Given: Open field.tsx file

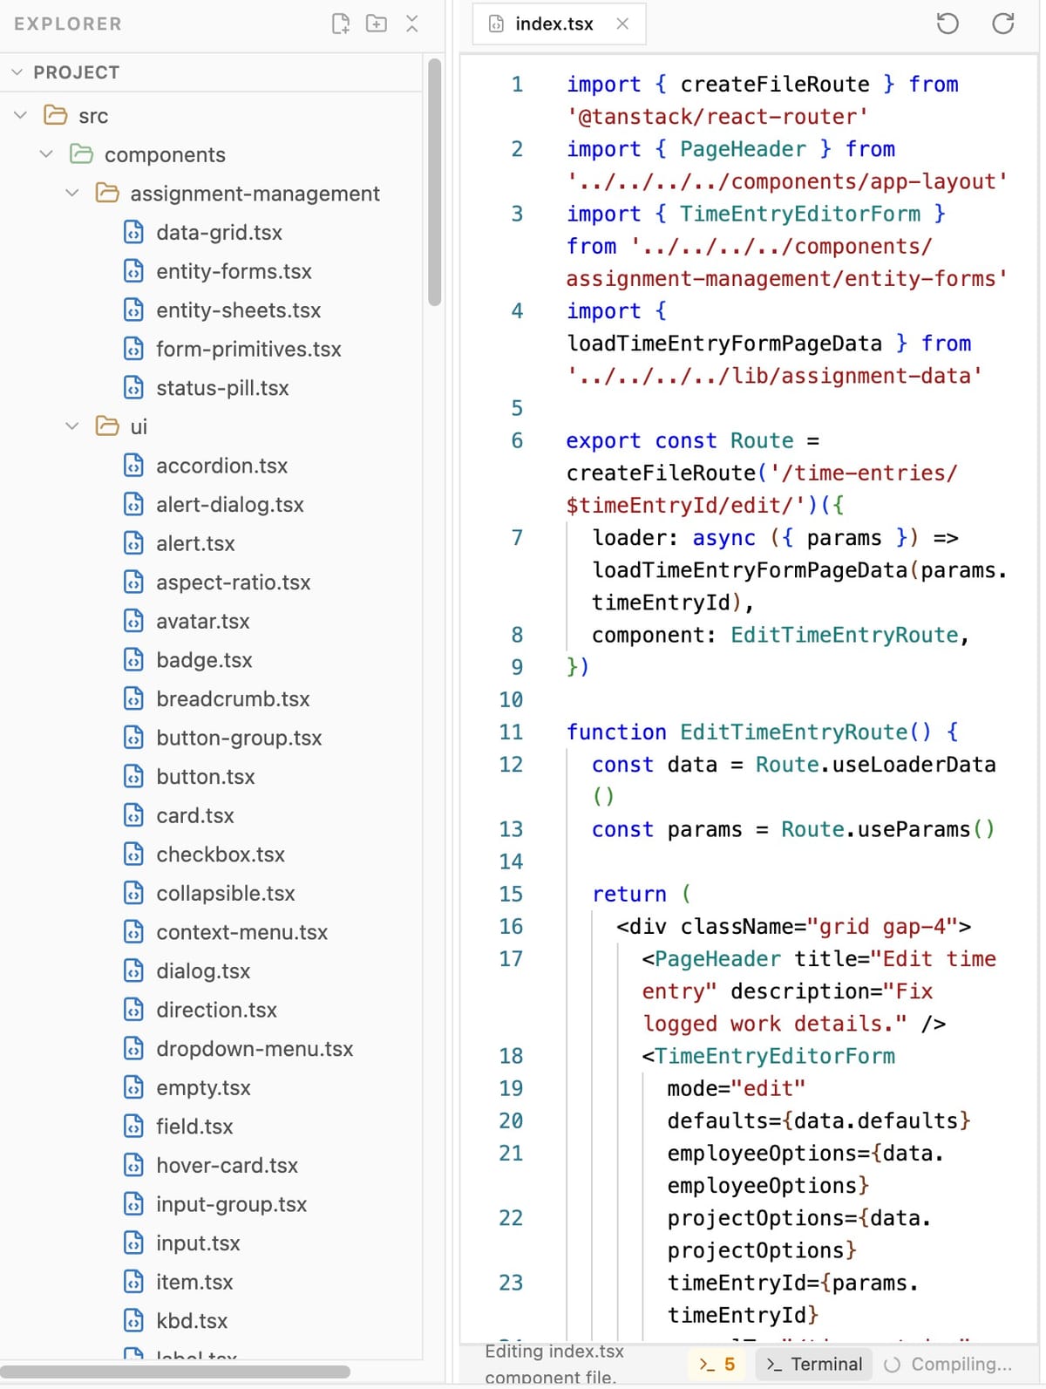Looking at the screenshot, I should tap(194, 1127).
